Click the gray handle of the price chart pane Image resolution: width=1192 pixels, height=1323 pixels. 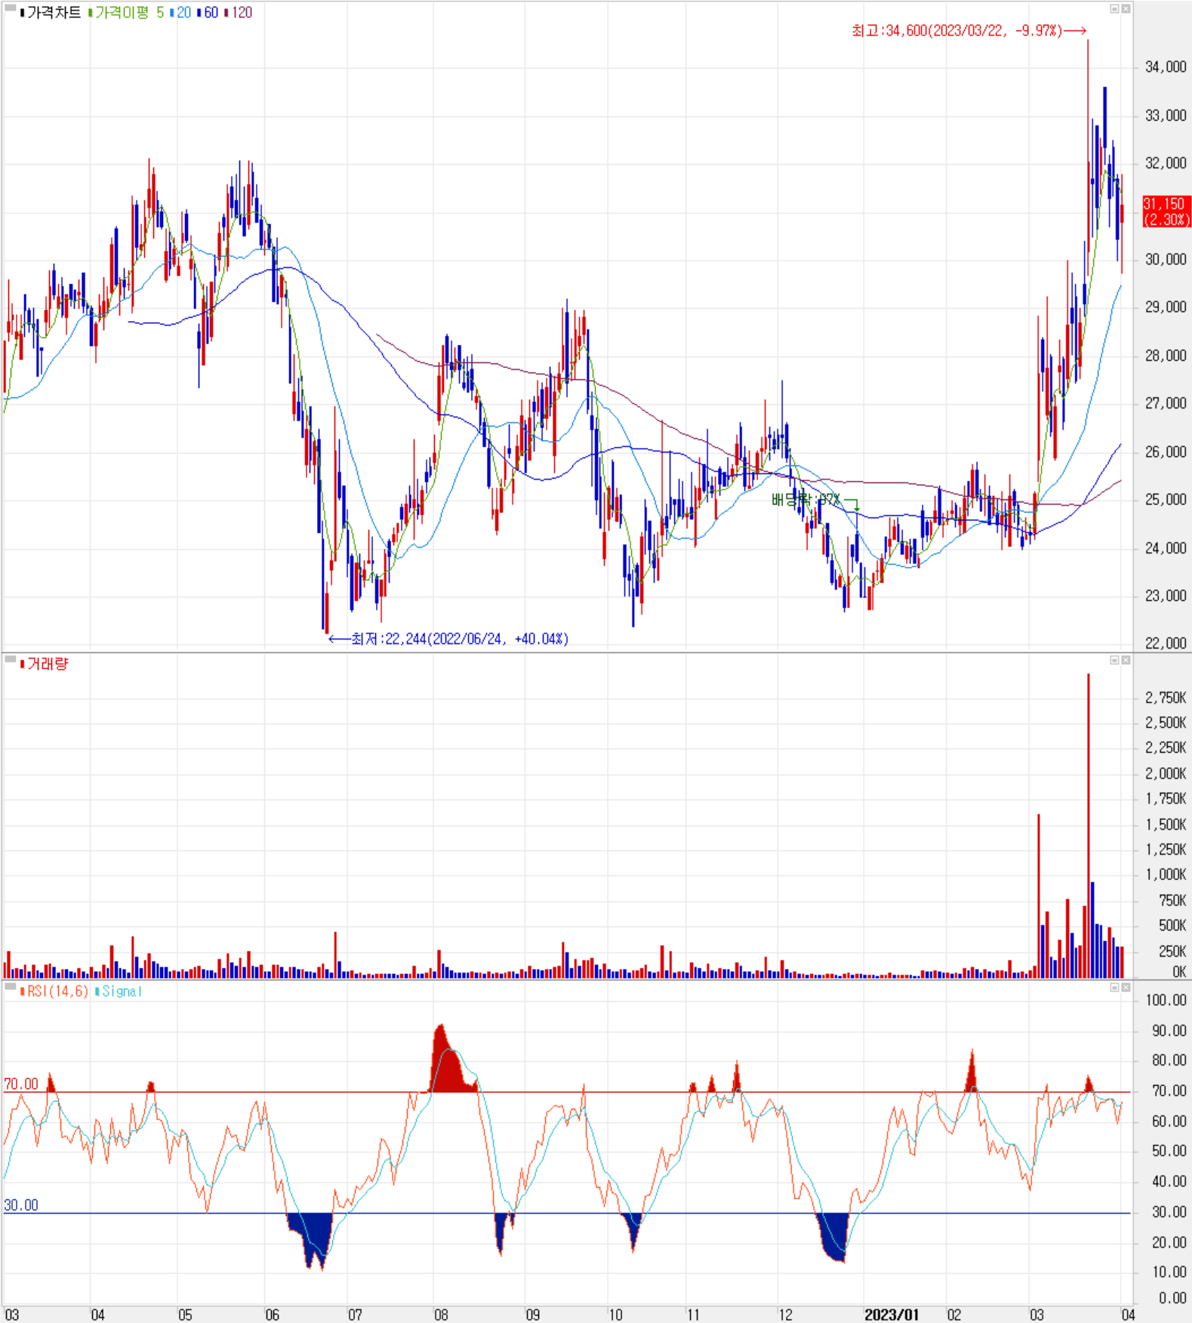(x=10, y=8)
